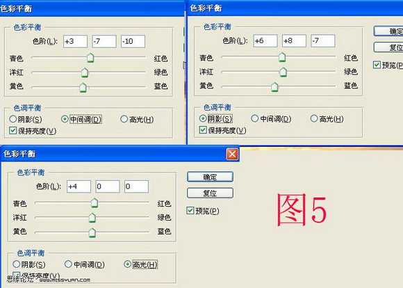Click the first 色阶 field showing +3
The width and height of the screenshot is (403, 288).
coord(75,41)
